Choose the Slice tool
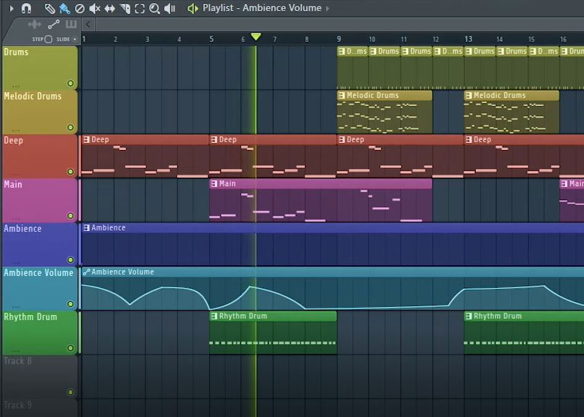 click(x=125, y=9)
